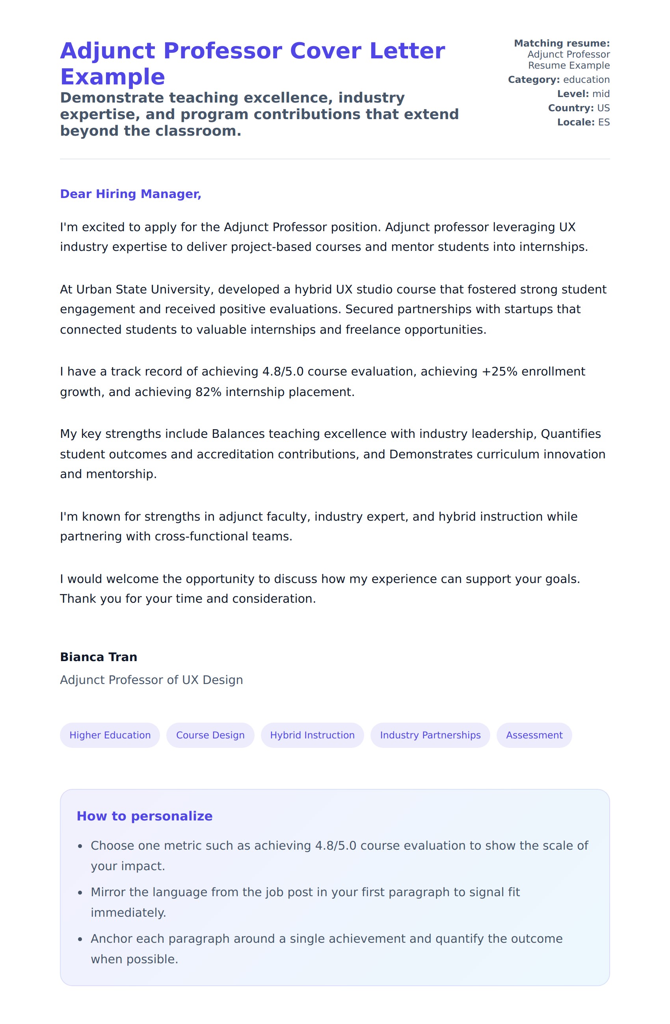The width and height of the screenshot is (670, 1024).
Task: Click the Locale ES metadata
Action: coord(583,122)
